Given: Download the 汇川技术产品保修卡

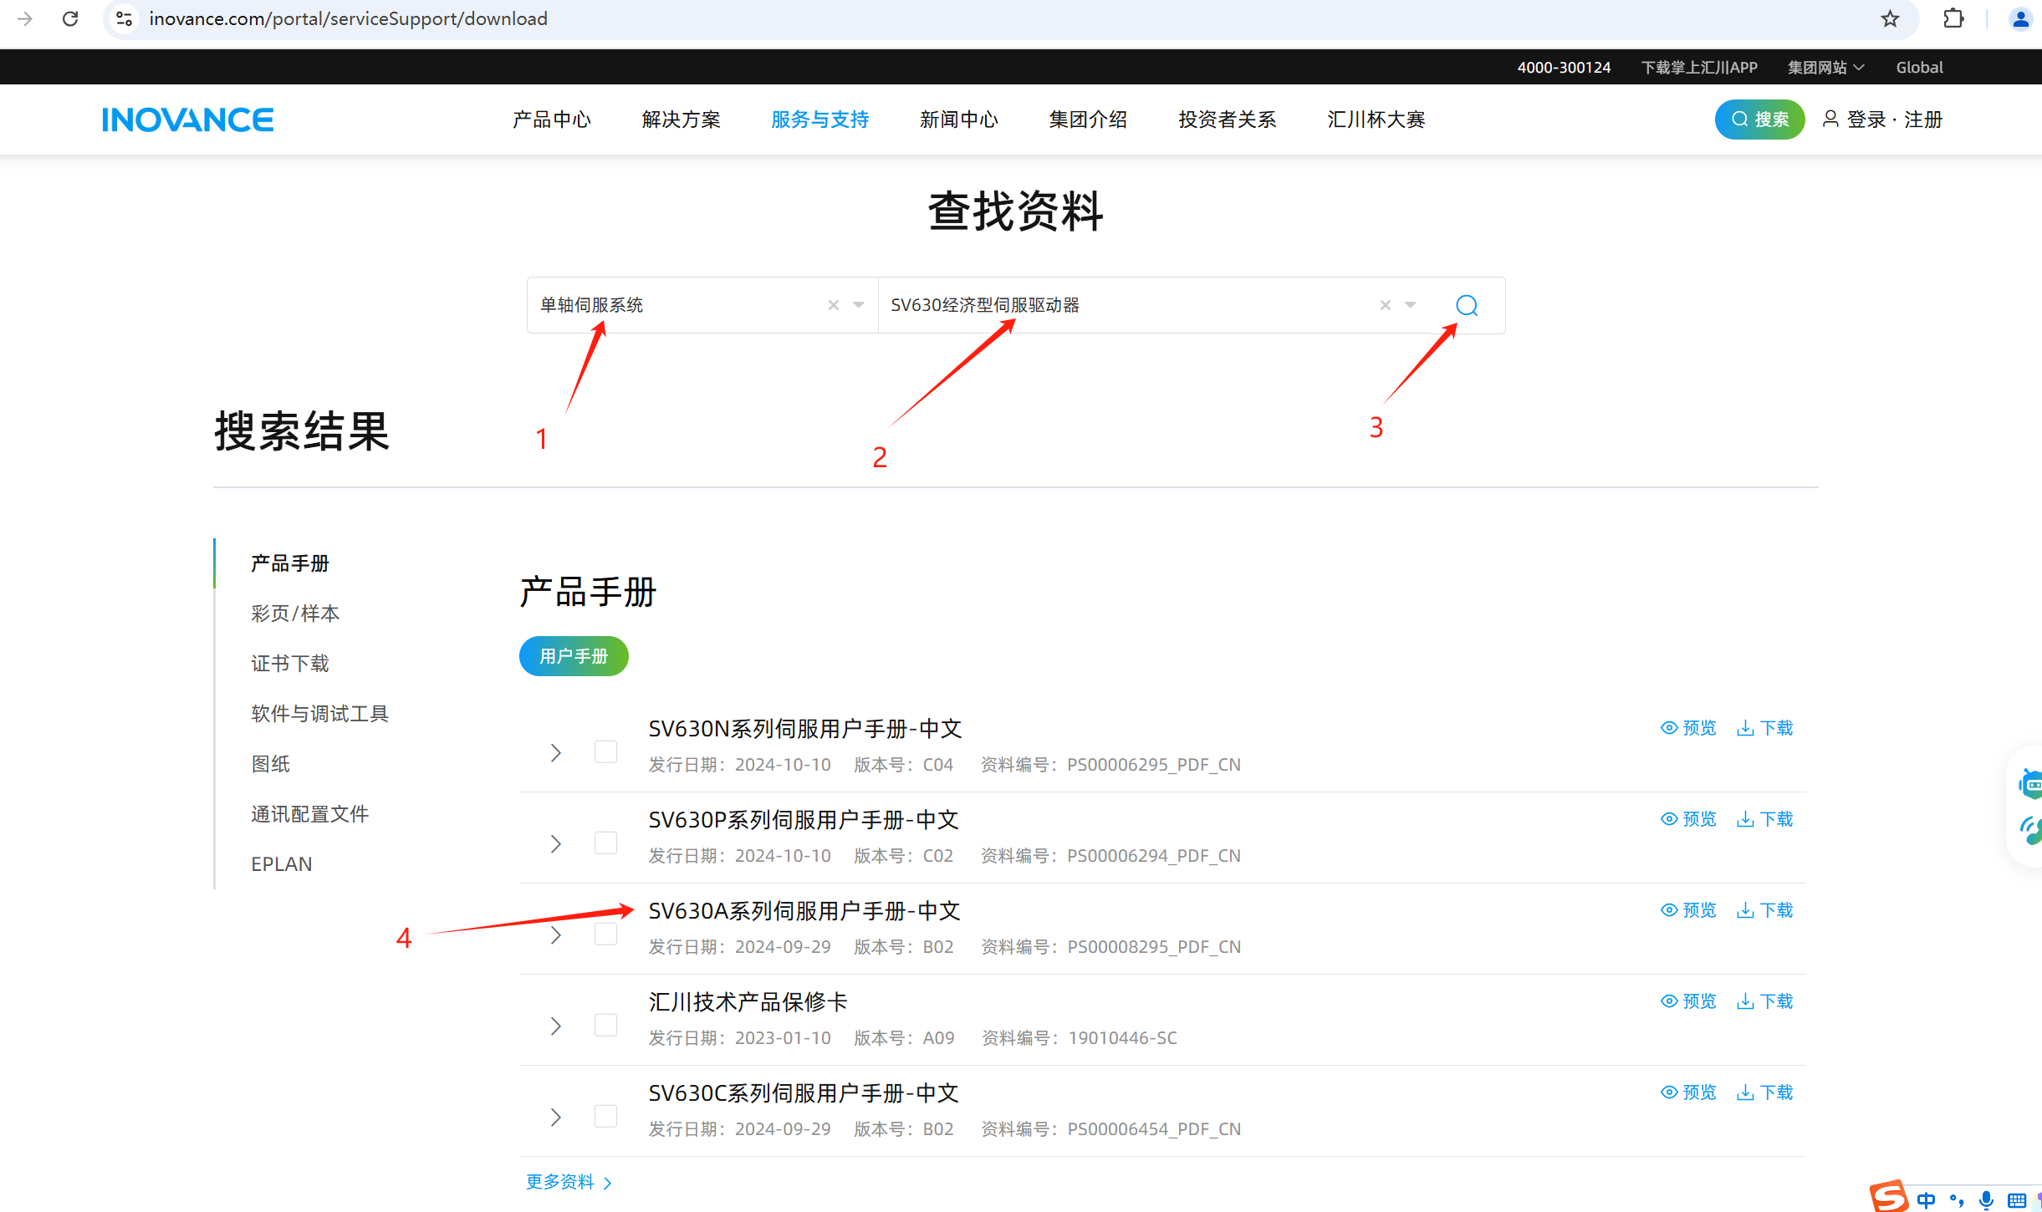Looking at the screenshot, I should pos(1765,1001).
